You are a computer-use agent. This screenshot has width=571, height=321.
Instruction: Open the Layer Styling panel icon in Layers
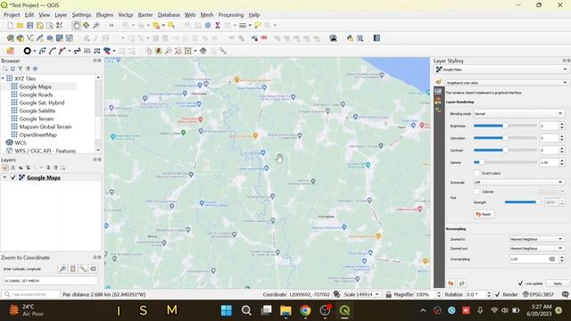5,168
